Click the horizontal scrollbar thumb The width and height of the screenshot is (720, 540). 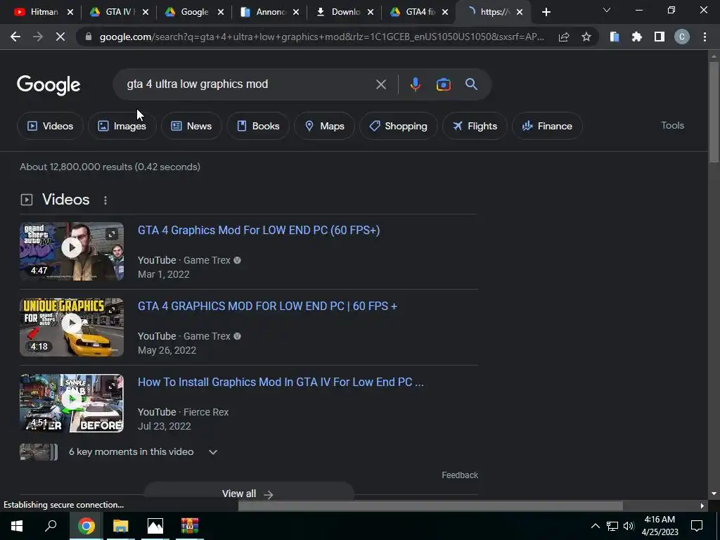coord(430,506)
